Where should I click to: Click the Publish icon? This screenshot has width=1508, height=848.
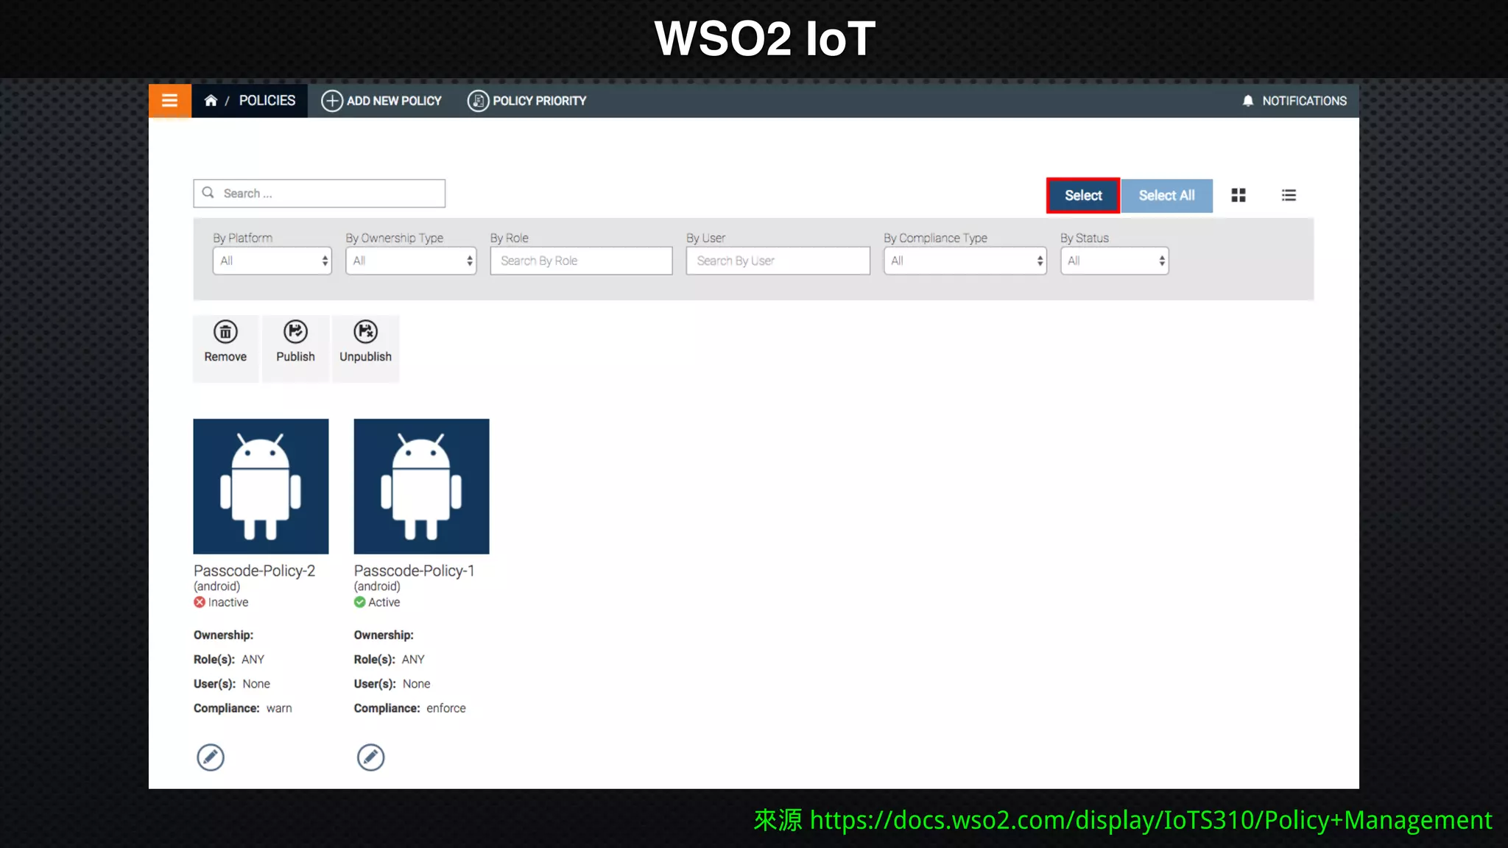(295, 332)
